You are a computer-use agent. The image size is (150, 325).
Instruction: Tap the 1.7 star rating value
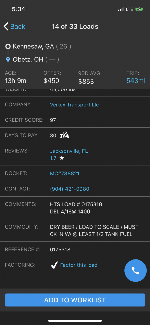(53, 158)
